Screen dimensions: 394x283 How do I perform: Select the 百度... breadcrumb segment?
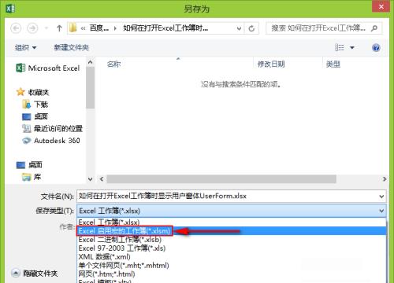(99, 28)
